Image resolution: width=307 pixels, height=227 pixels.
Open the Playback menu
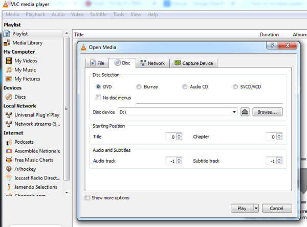[x=35, y=14]
